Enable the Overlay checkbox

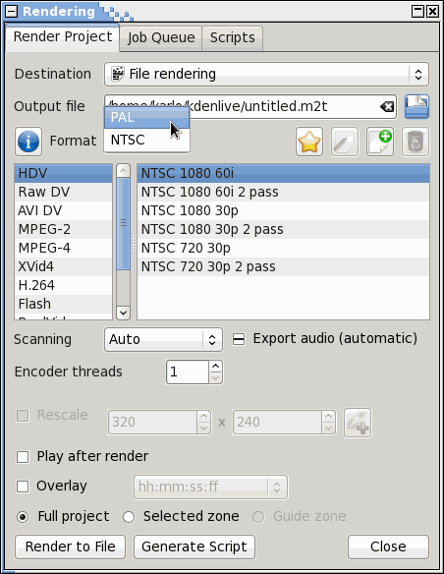pos(23,487)
